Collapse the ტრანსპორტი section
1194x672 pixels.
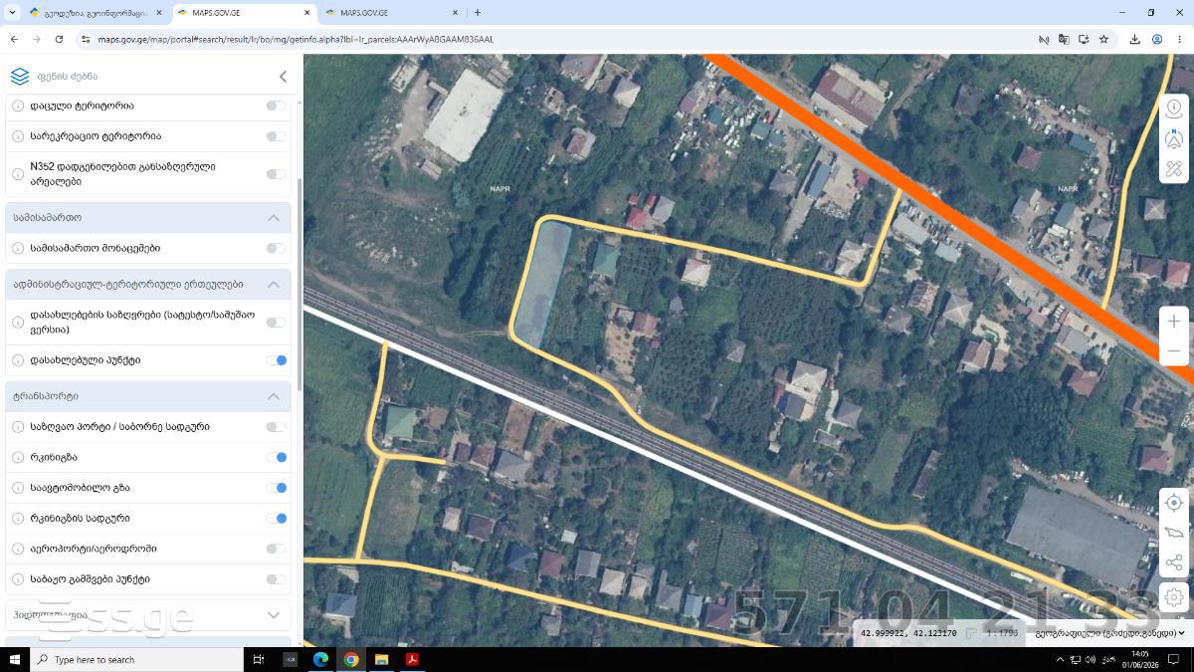pyautogui.click(x=274, y=396)
